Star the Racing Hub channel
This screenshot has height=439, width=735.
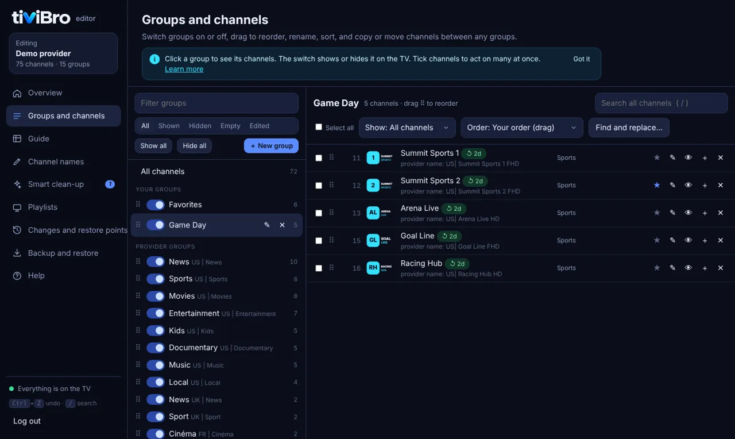pyautogui.click(x=657, y=268)
